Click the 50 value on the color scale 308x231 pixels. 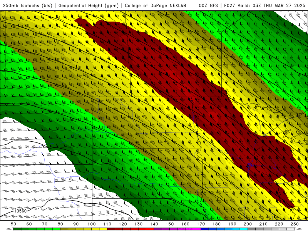(13, 224)
